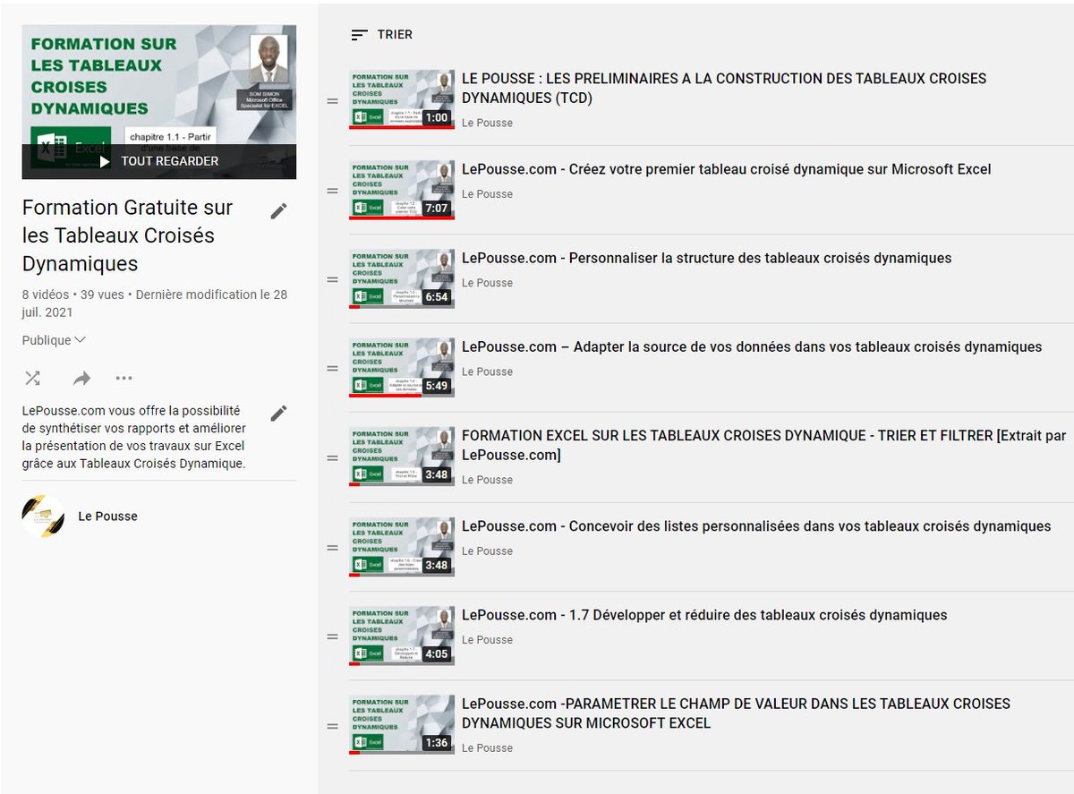Select the Le Pousse channel name link
The image size is (1074, 794).
click(107, 516)
